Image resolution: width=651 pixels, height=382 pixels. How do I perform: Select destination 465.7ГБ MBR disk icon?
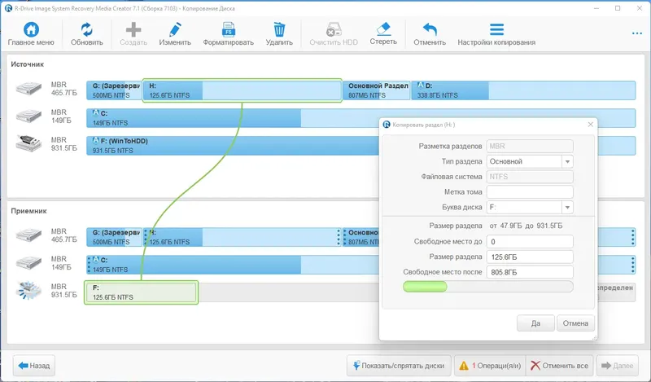tap(28, 235)
